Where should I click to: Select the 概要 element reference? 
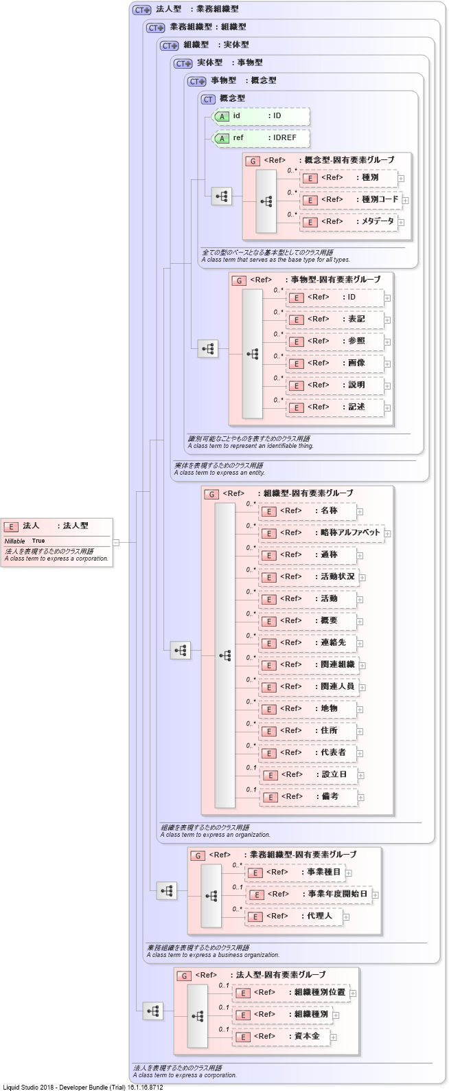308,621
